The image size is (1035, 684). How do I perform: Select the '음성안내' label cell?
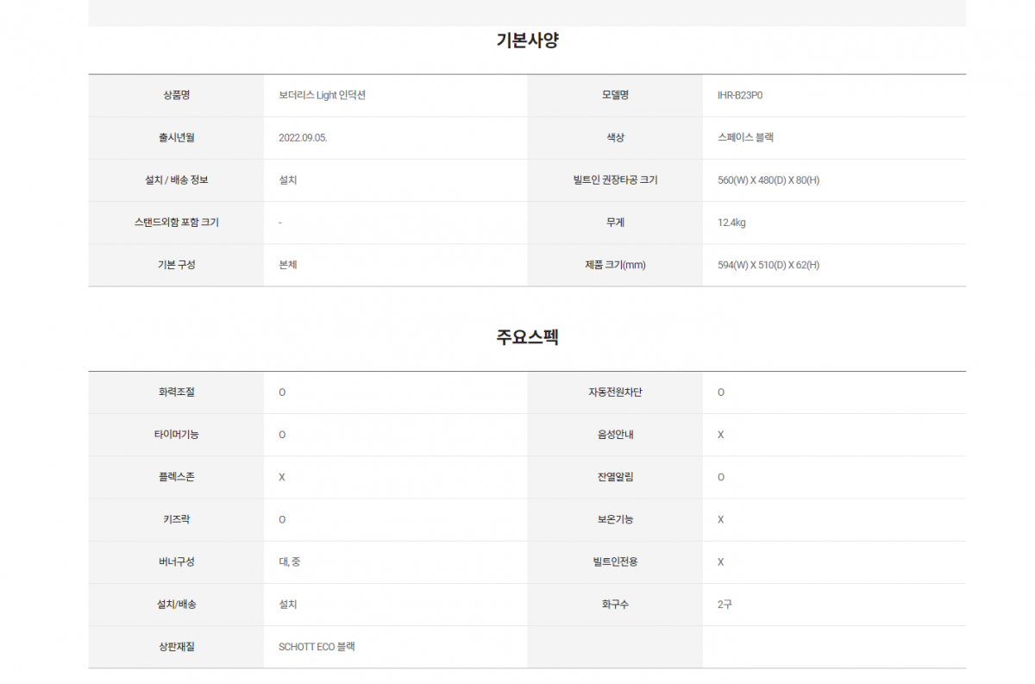point(615,435)
